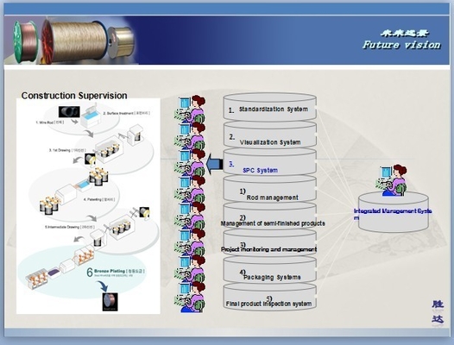Click the blue left-pointing arrow icon
Image resolution: width=454 pixels, height=345 pixels.
(214, 164)
